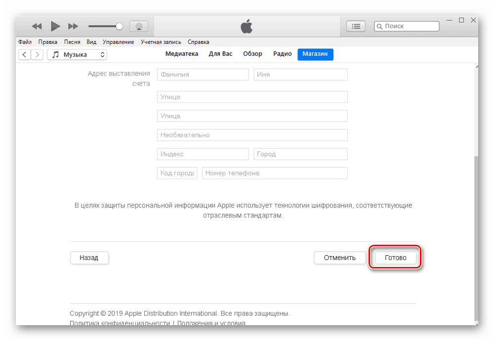Click the Индекс postal code field
This screenshot has height=341, width=494.
[203, 154]
